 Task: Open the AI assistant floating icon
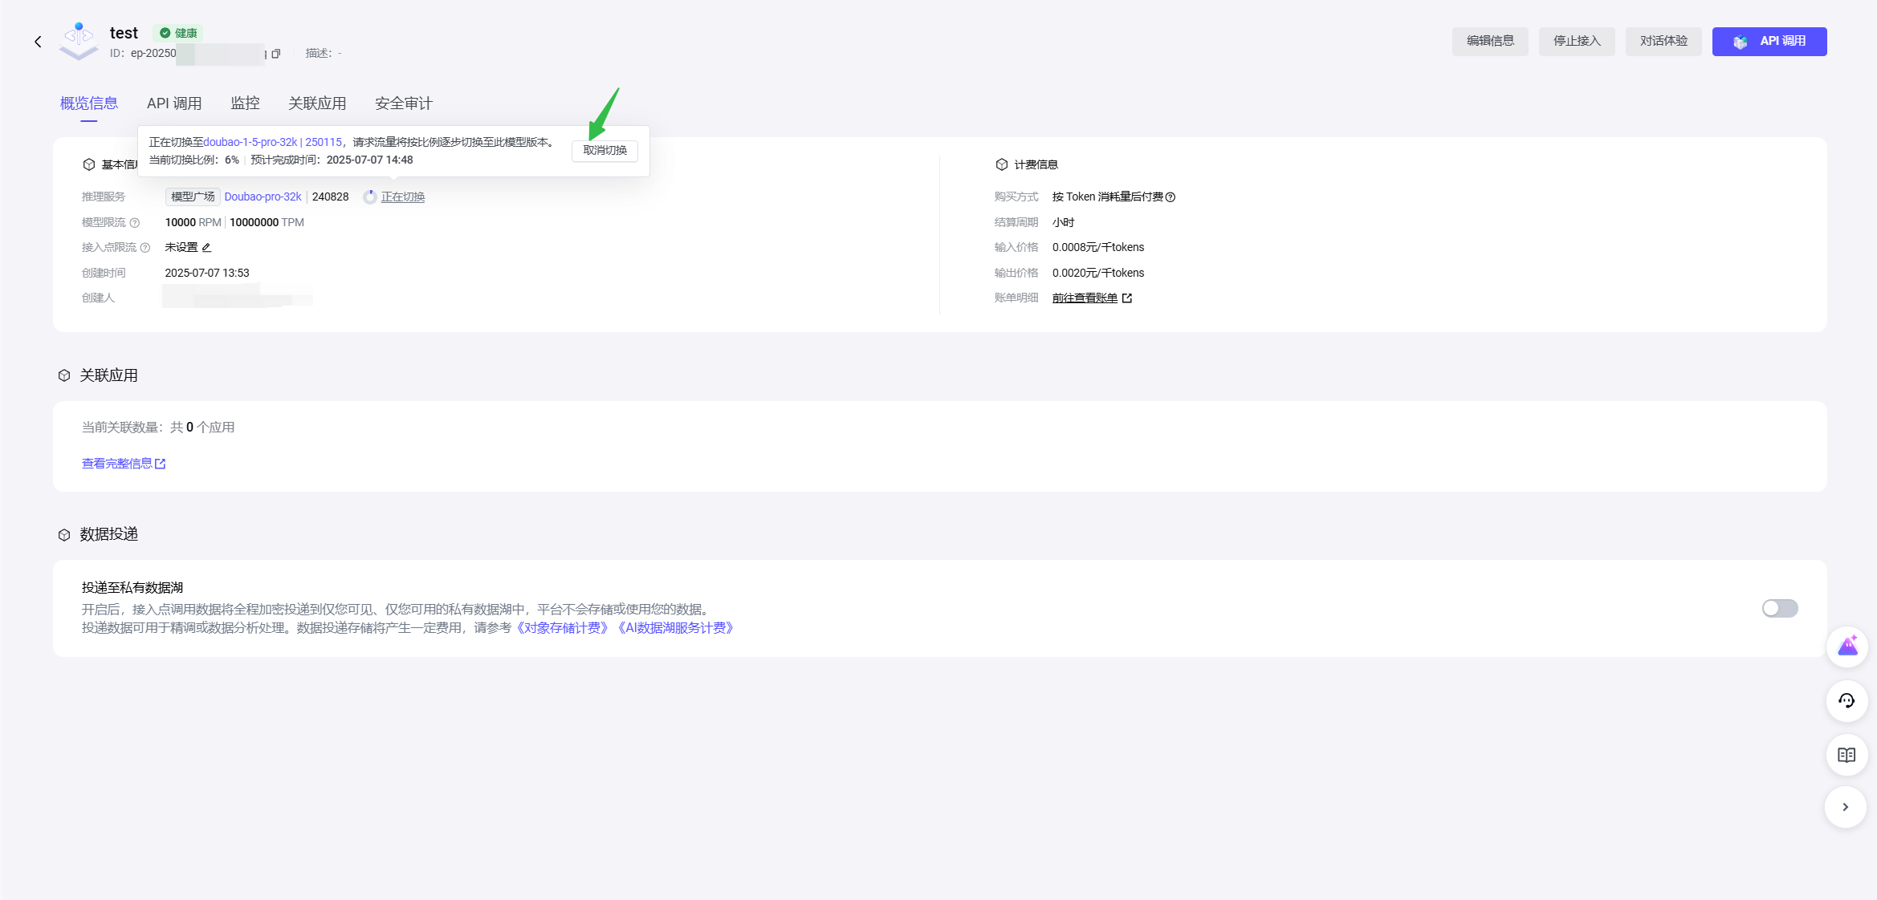(1846, 647)
